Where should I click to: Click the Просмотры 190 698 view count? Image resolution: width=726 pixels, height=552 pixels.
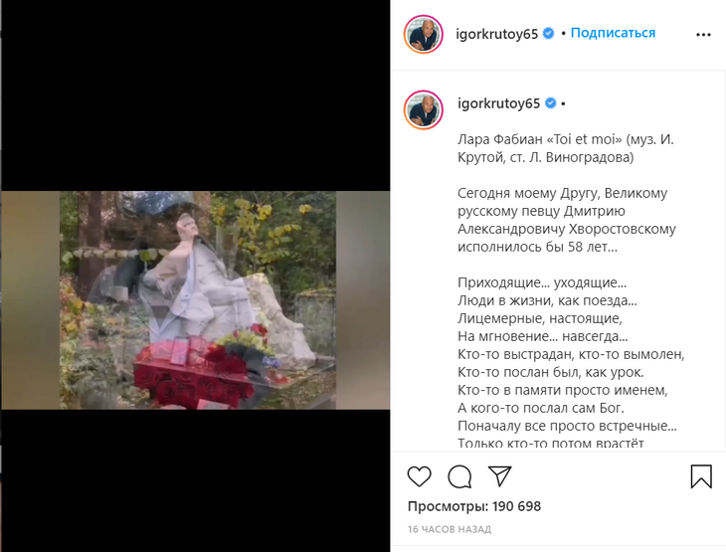(474, 506)
